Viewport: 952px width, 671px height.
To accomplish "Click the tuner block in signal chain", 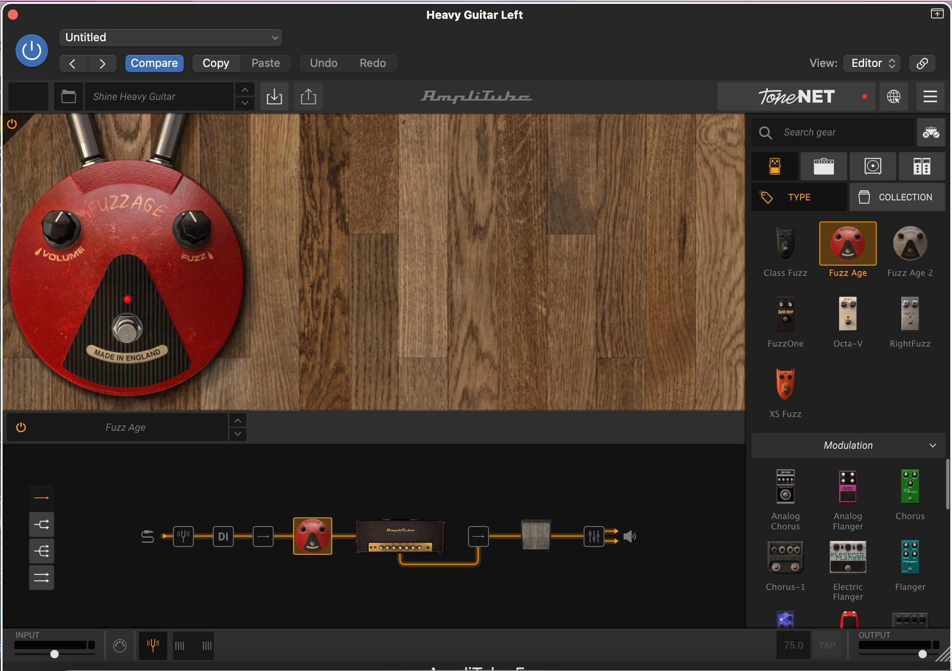I will (183, 536).
